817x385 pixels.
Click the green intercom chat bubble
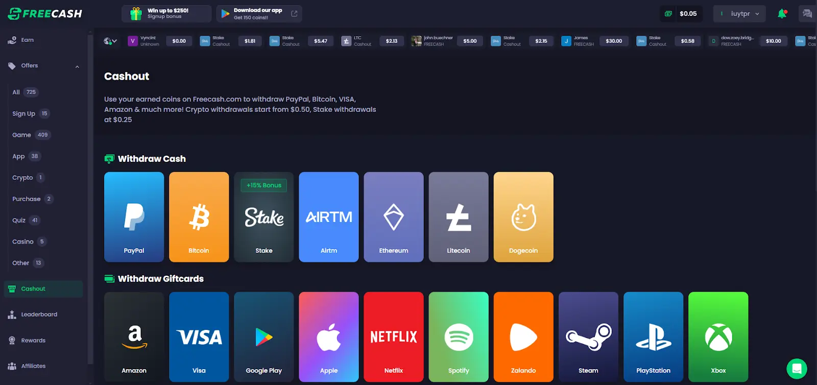[x=797, y=368]
